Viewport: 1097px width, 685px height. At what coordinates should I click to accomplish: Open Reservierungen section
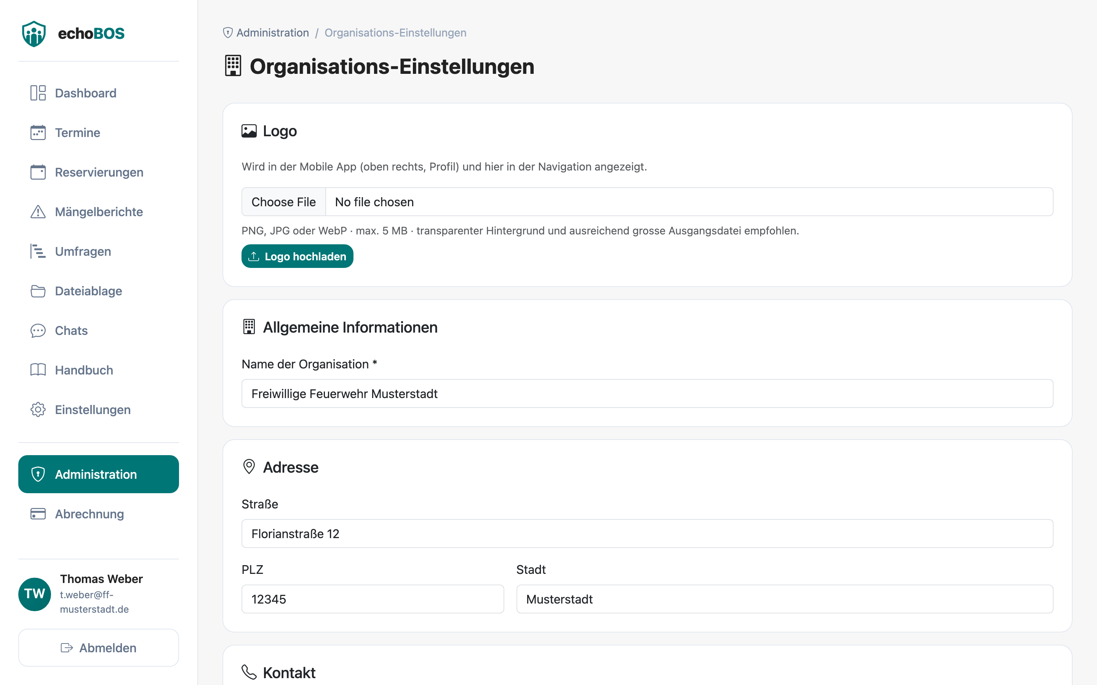(98, 172)
